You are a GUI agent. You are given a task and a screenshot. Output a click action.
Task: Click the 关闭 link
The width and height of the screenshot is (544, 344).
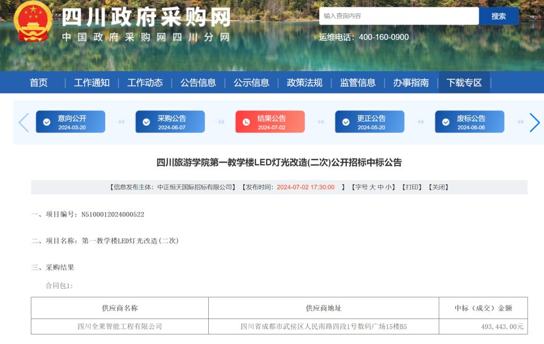[438, 187]
